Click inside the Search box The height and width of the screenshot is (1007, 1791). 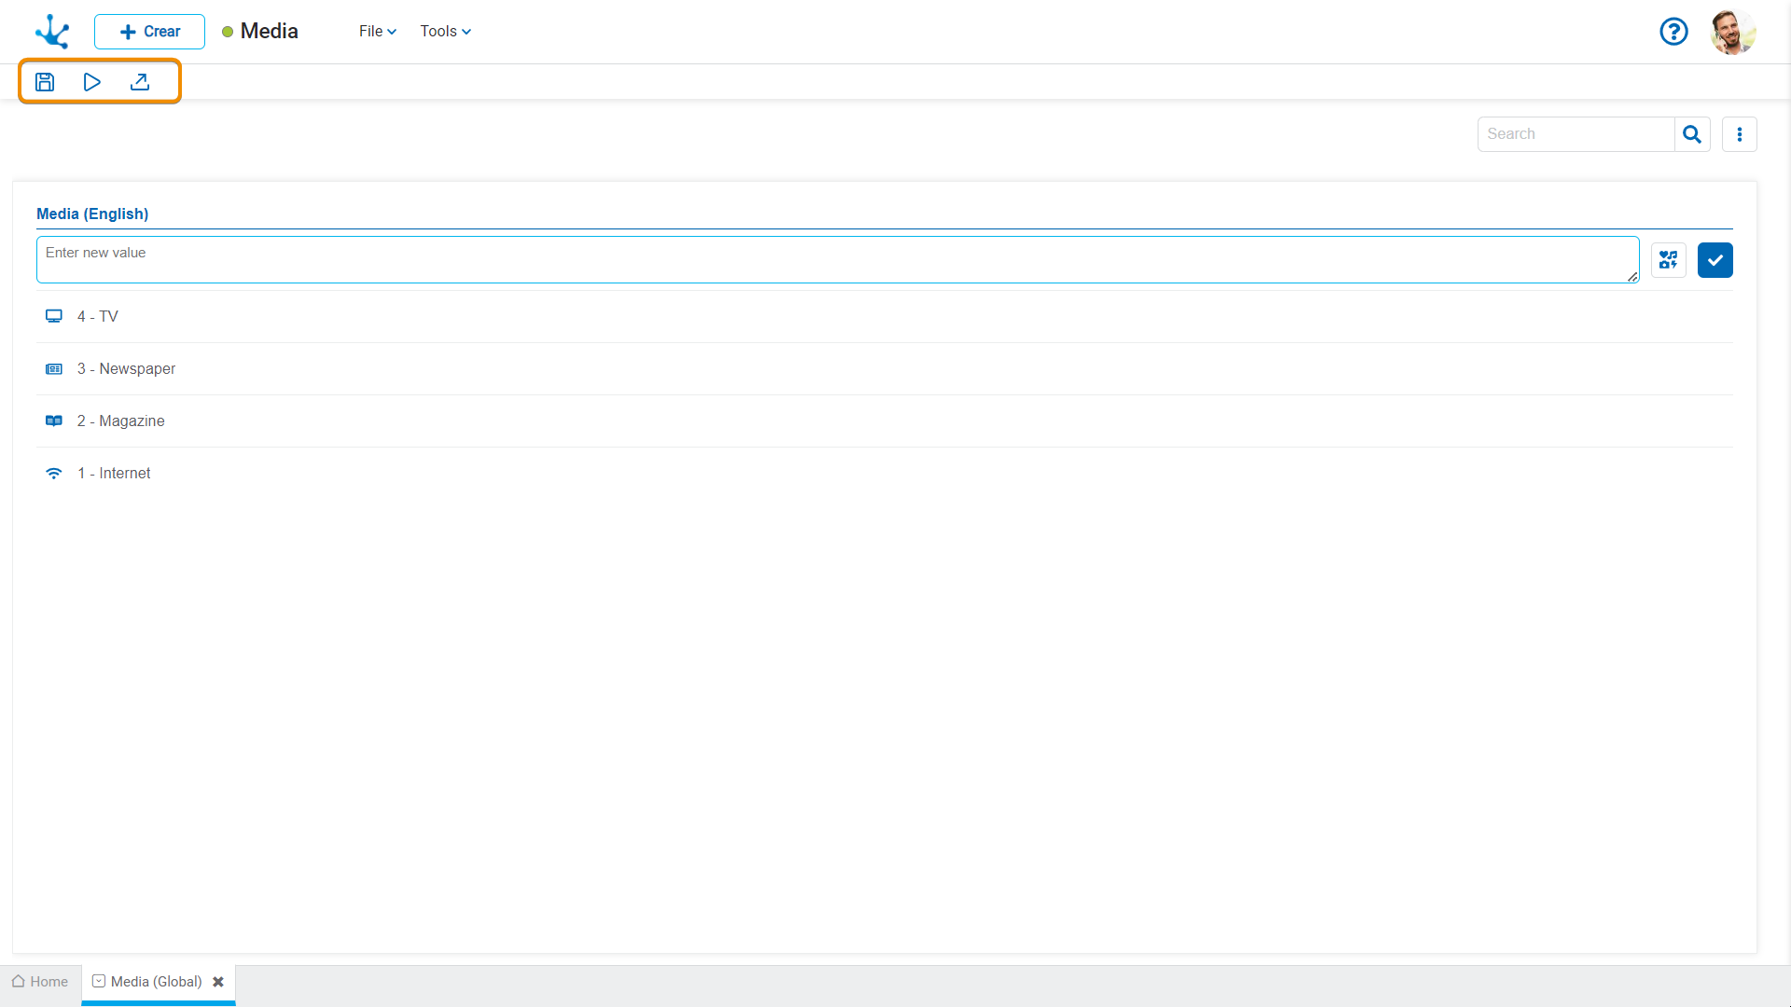pos(1576,134)
